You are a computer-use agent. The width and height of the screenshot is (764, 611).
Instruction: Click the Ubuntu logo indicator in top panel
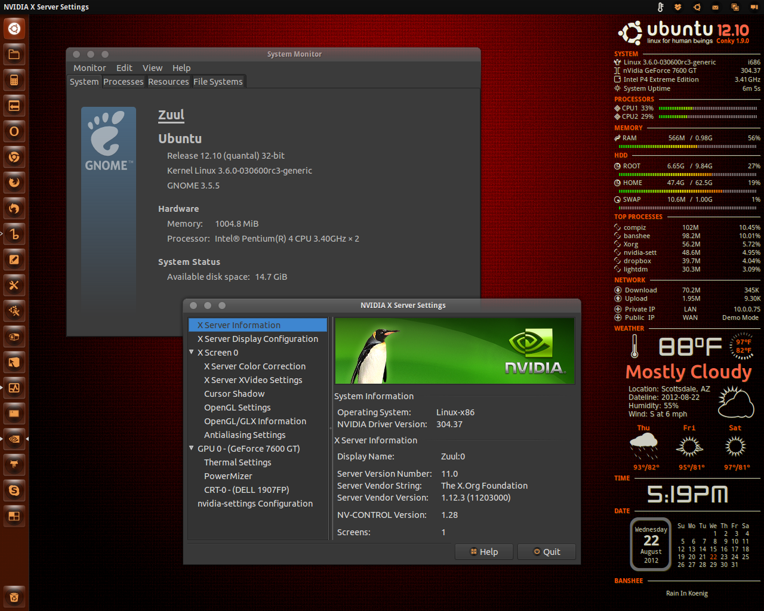tap(697, 7)
